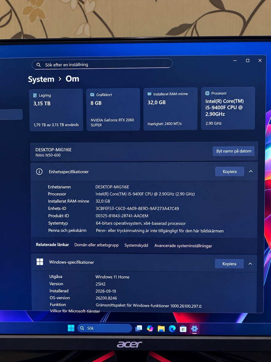Open the Windows Start menu
The height and width of the screenshot is (362, 271).
[x=71, y=328]
